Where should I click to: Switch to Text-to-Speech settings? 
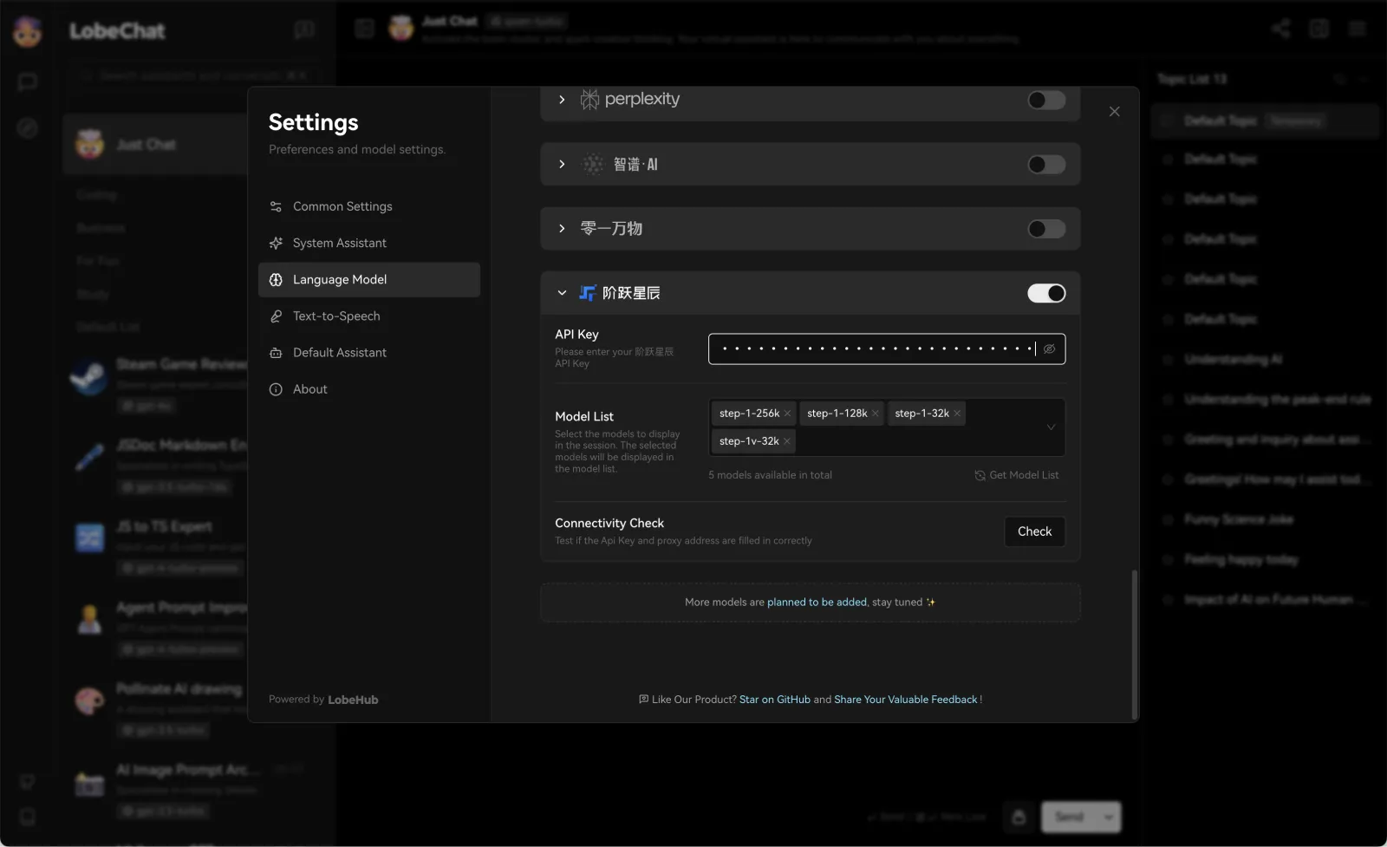(336, 316)
